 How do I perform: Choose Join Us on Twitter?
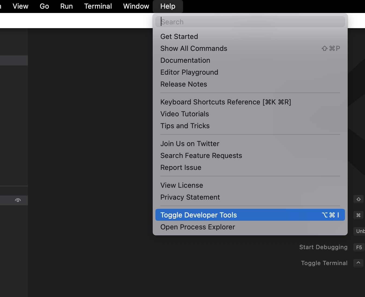[x=190, y=144]
